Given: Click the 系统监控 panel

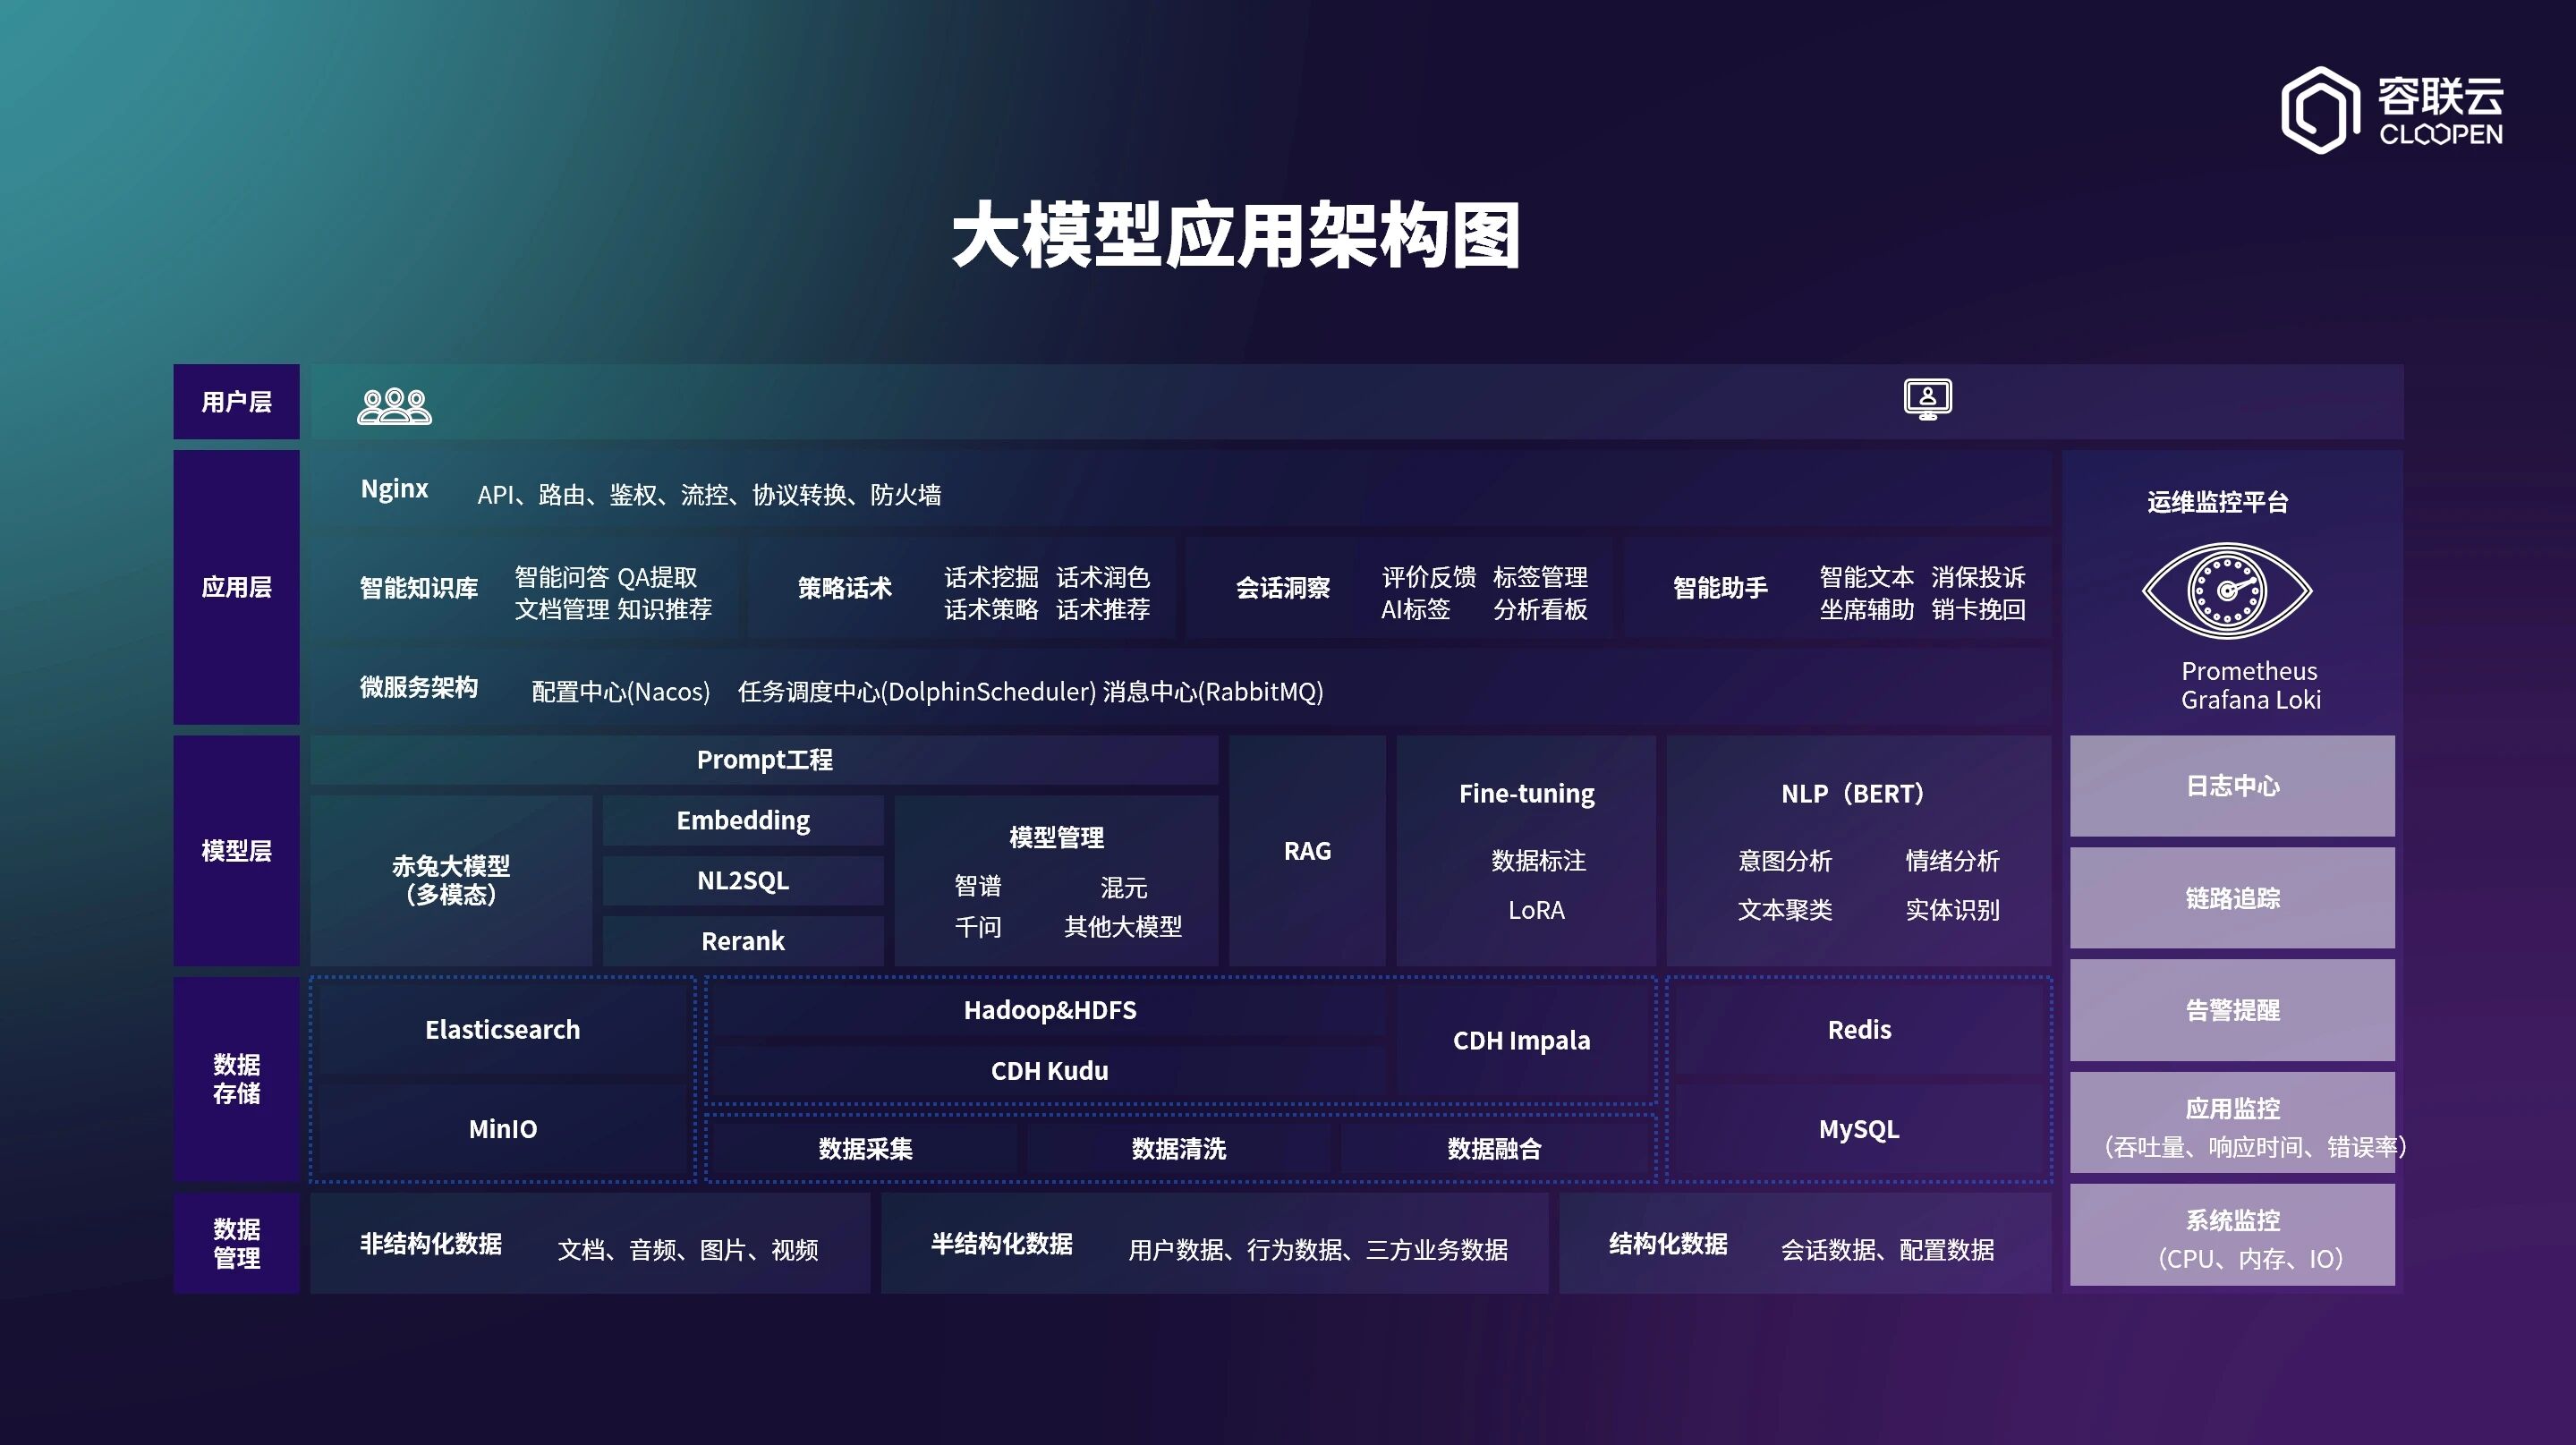Looking at the screenshot, I should pyautogui.click(x=2231, y=1236).
